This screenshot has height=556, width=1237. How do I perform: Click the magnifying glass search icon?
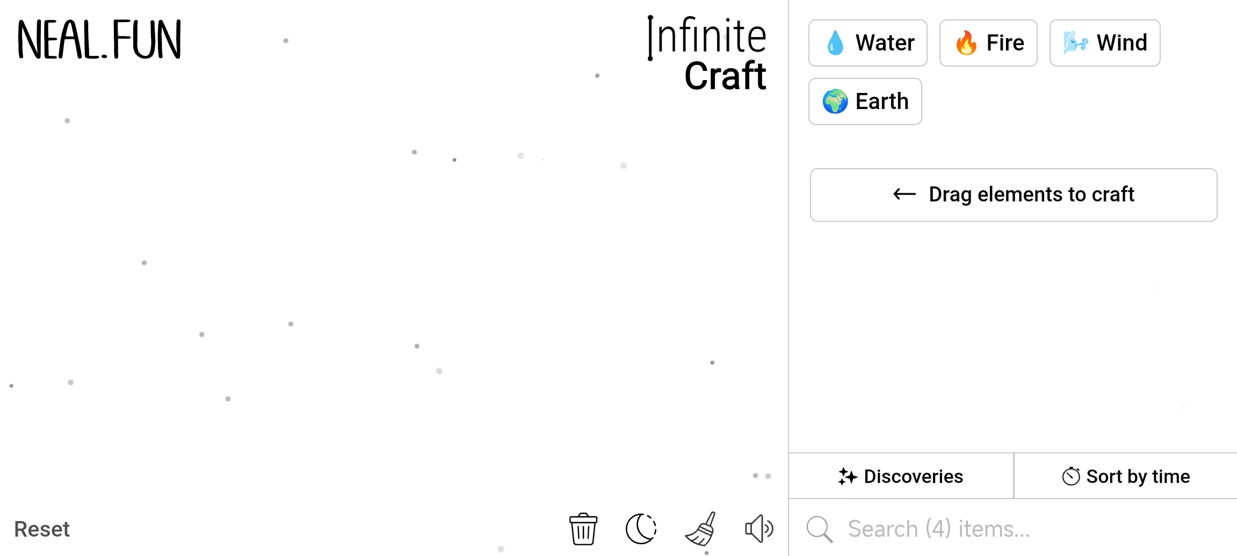(x=819, y=529)
